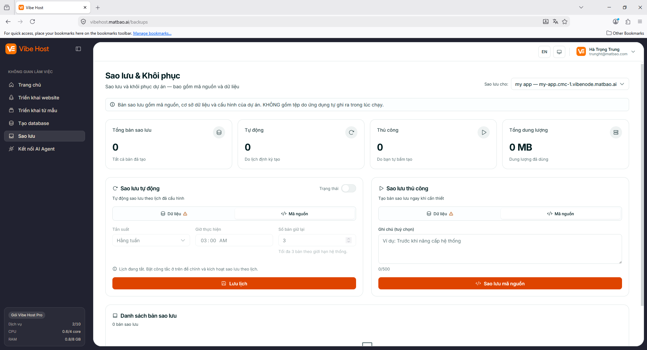
Task: Open the Sao lưu cho project dropdown
Action: pos(570,84)
